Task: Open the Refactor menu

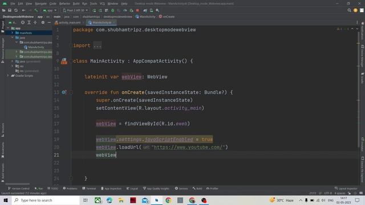Action: point(64,4)
